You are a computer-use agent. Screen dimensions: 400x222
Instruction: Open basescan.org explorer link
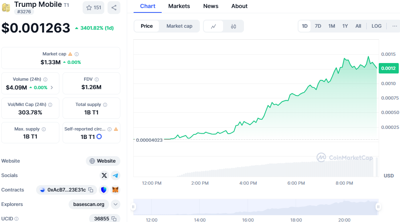(x=89, y=204)
